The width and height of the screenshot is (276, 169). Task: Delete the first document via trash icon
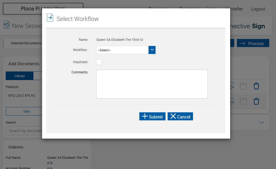point(256,86)
